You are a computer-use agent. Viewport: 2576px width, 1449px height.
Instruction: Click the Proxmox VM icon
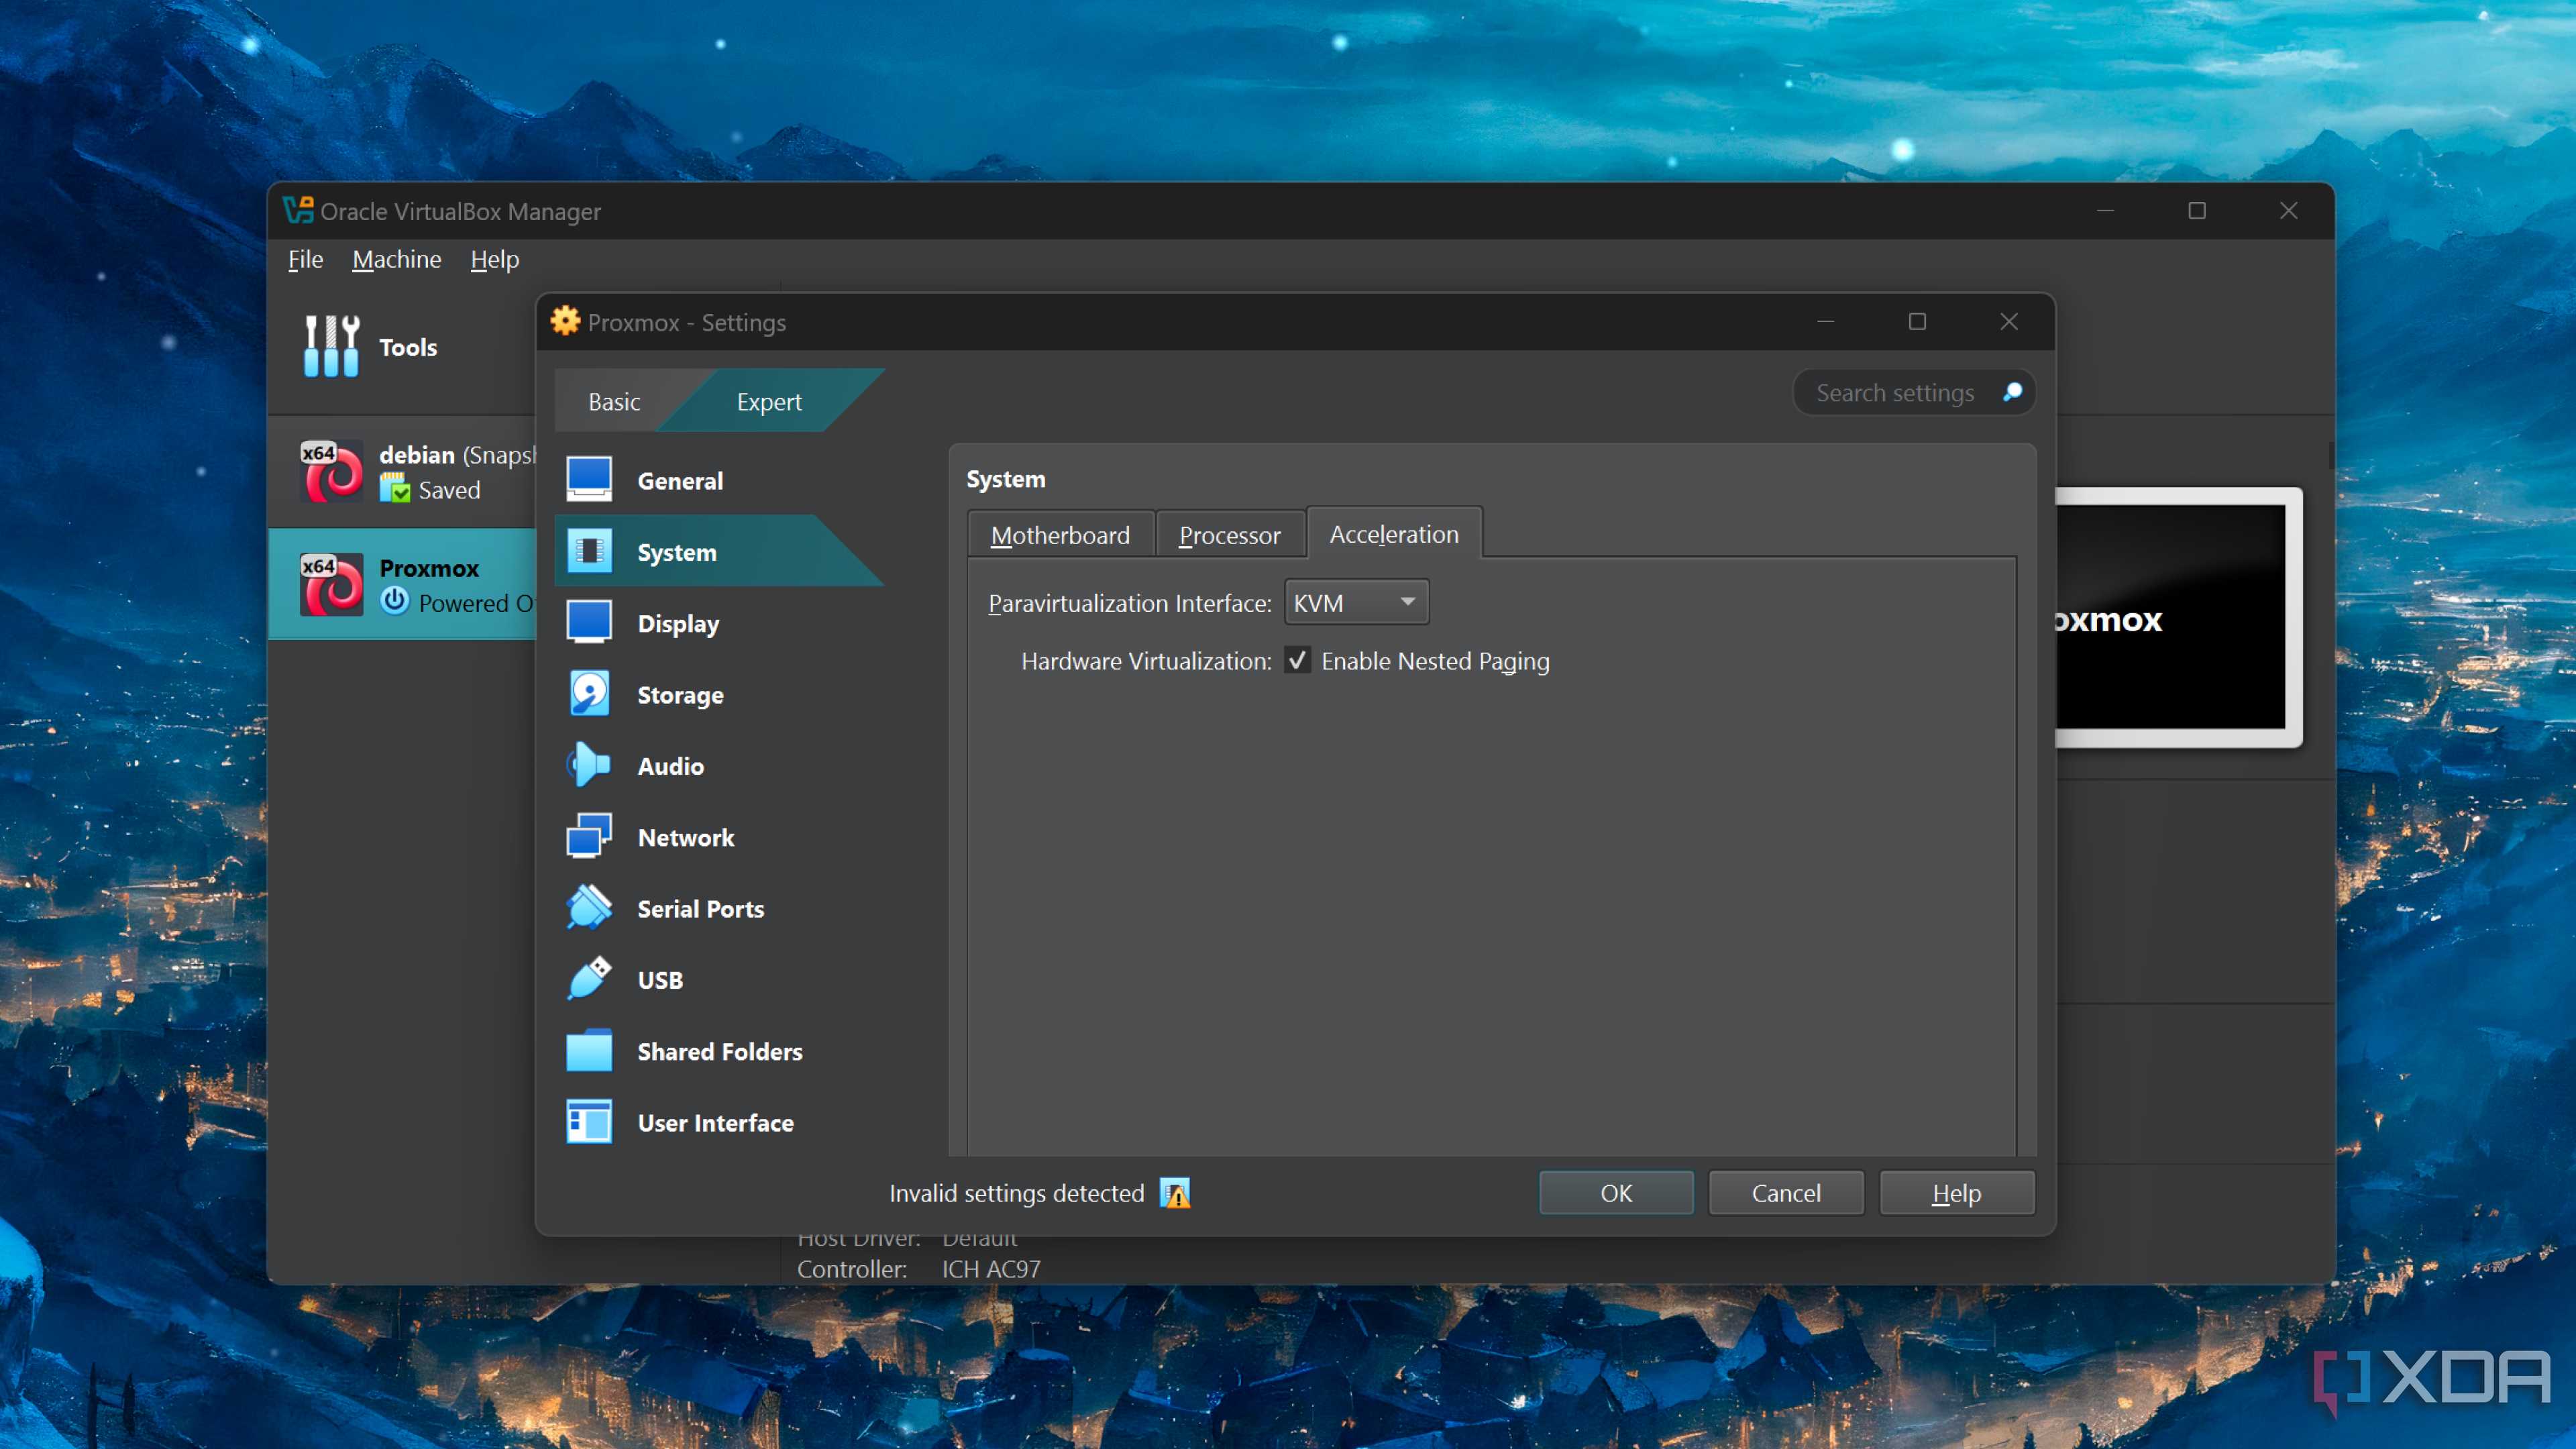(331, 584)
